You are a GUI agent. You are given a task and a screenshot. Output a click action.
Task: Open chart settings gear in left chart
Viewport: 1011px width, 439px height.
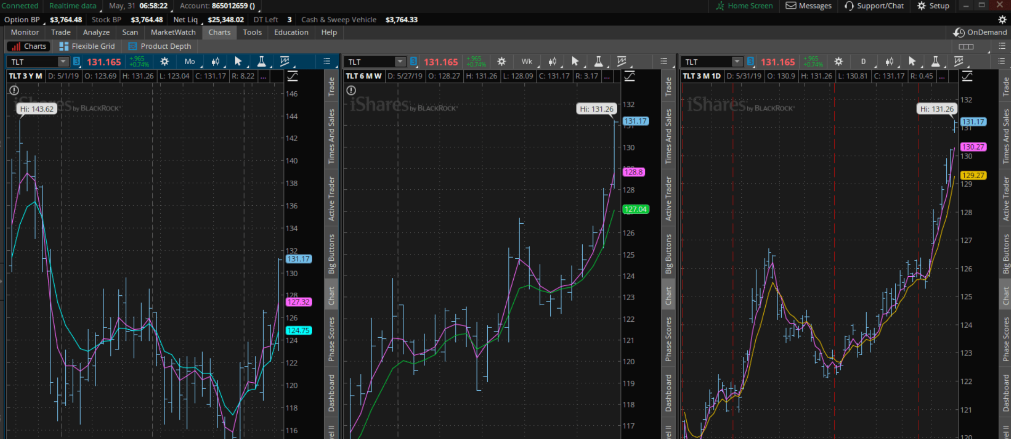point(165,62)
